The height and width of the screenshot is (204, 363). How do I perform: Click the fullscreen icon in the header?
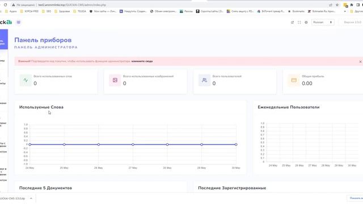(299, 23)
